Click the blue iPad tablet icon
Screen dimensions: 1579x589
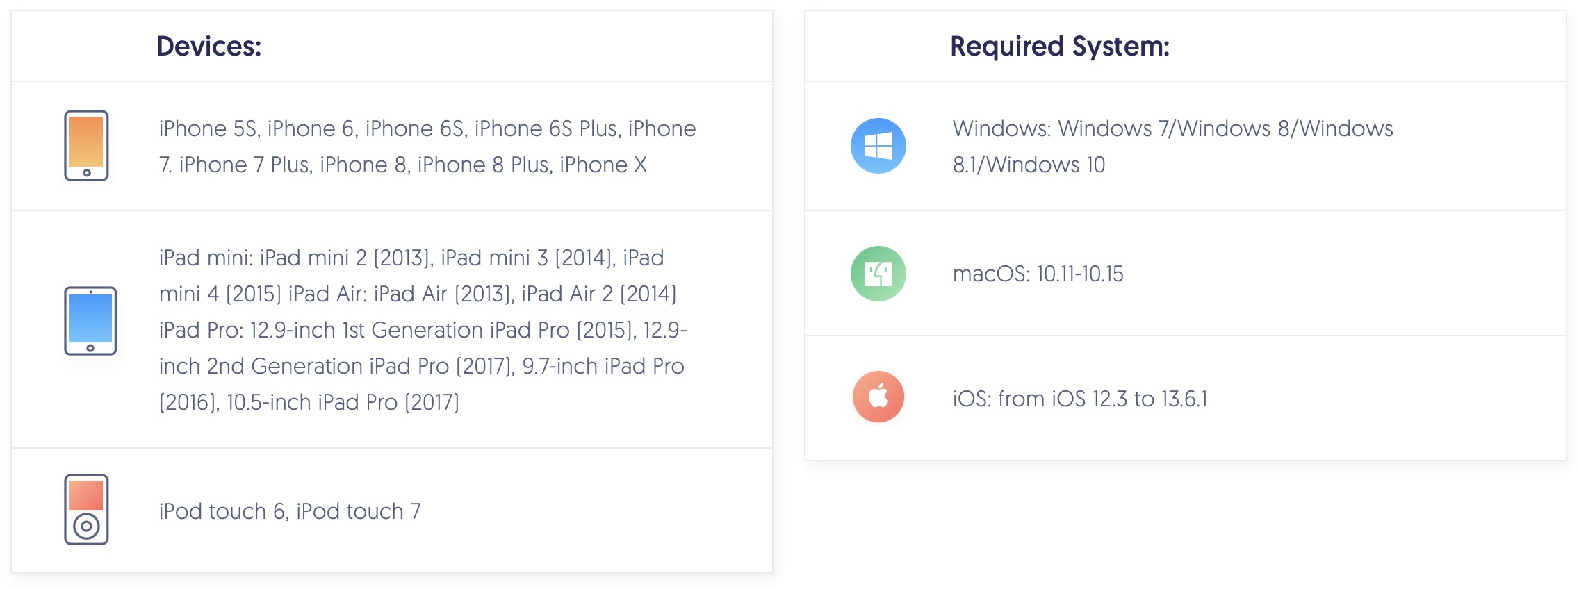click(90, 321)
